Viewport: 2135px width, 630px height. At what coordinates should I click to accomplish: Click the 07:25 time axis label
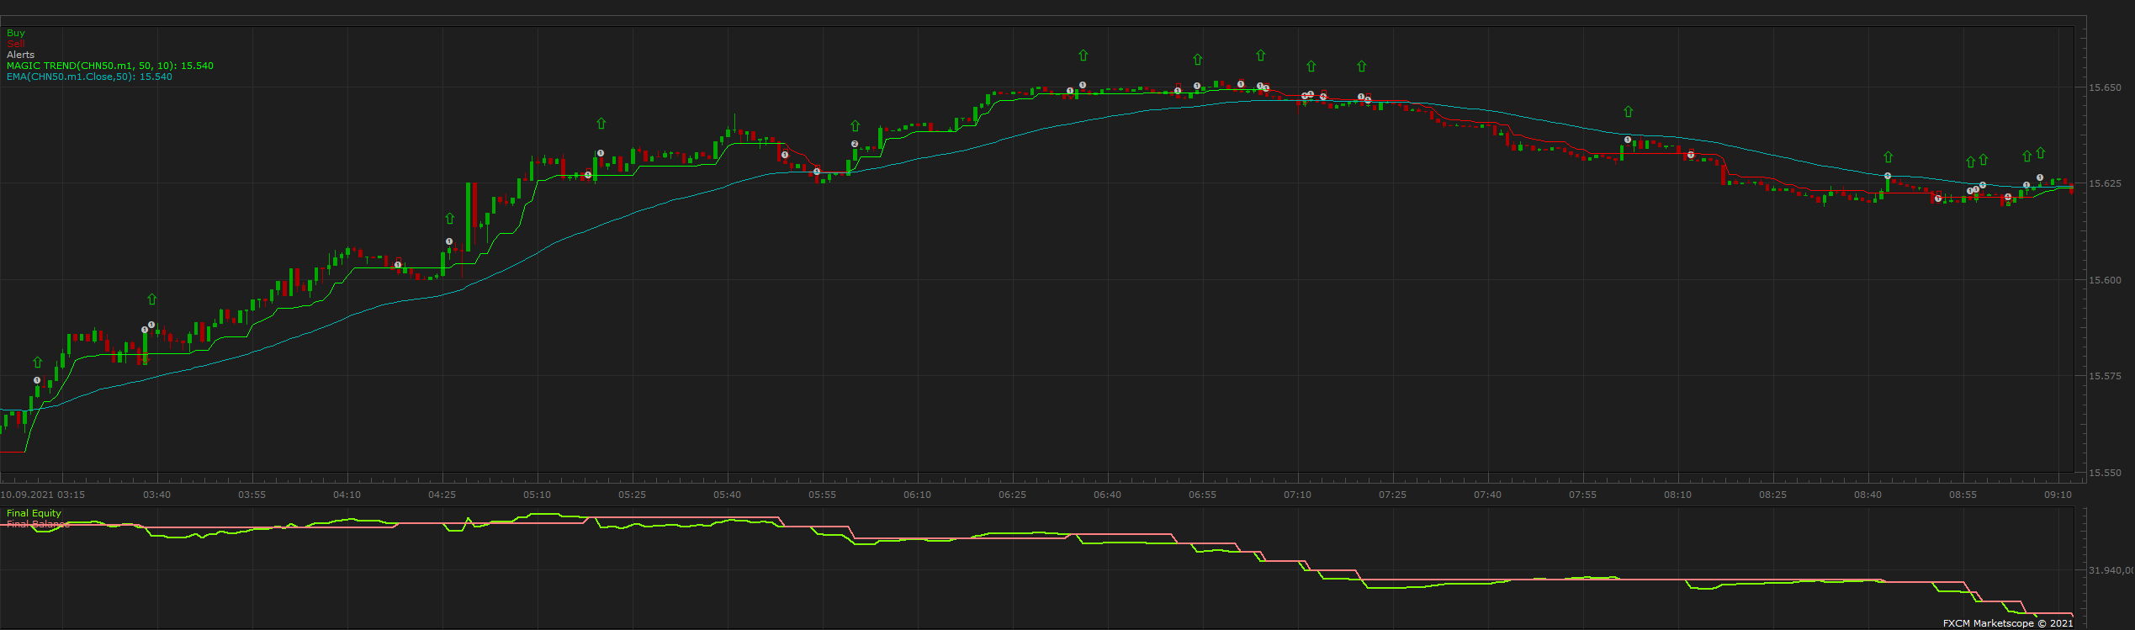[x=1393, y=495]
